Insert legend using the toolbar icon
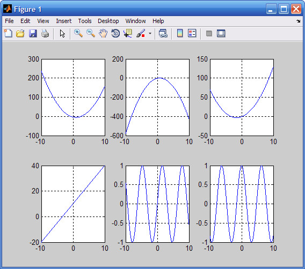This screenshot has height=269, width=305. coord(192,33)
